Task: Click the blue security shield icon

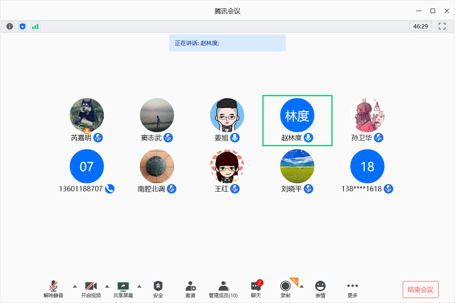Action: pyautogui.click(x=23, y=27)
